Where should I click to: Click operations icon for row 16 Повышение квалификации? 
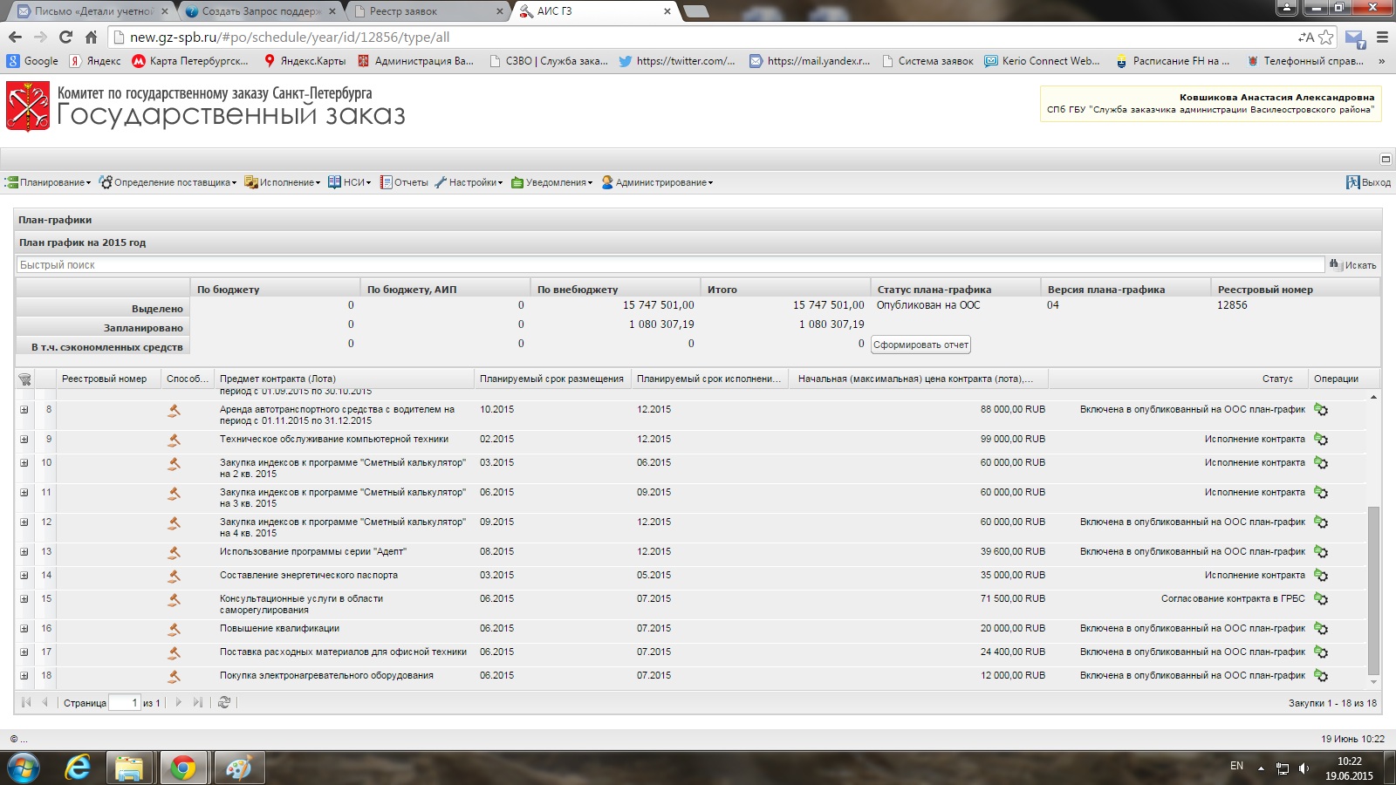coord(1321,629)
